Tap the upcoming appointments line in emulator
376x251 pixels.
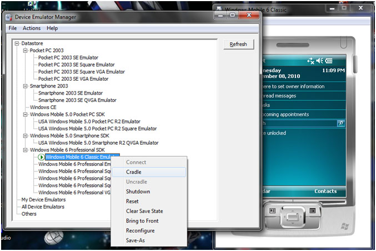[304, 115]
